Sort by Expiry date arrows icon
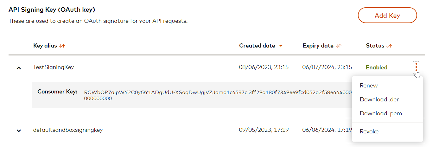432x147 pixels. coord(339,46)
